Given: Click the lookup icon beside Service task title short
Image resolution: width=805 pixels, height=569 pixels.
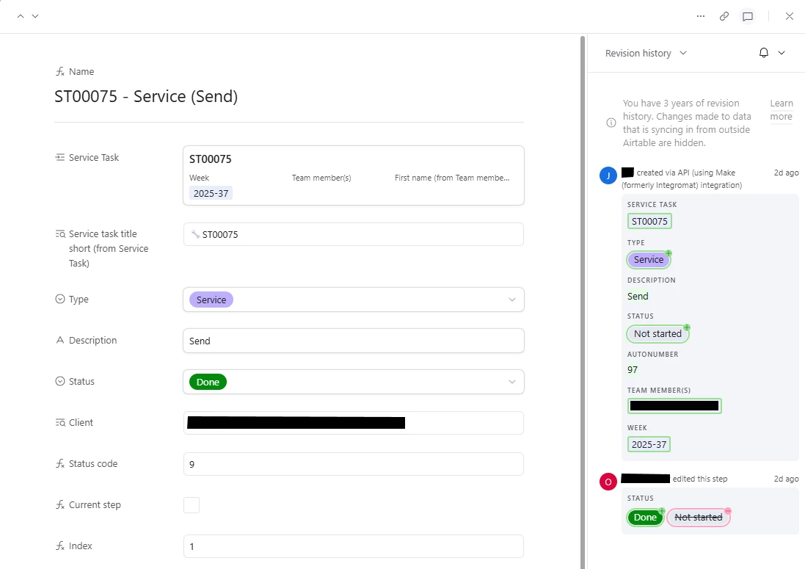Looking at the screenshot, I should [60, 233].
